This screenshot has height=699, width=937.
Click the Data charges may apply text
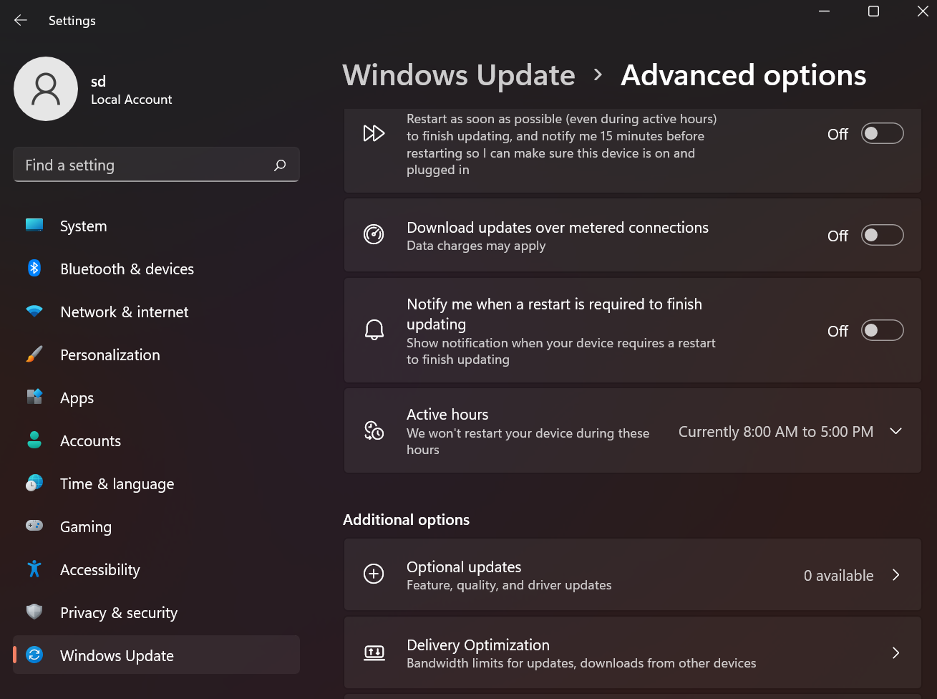coord(476,246)
